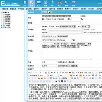
Task: Toggle the 斜体 italic attribute checkbox
Action: (x=52, y=19)
